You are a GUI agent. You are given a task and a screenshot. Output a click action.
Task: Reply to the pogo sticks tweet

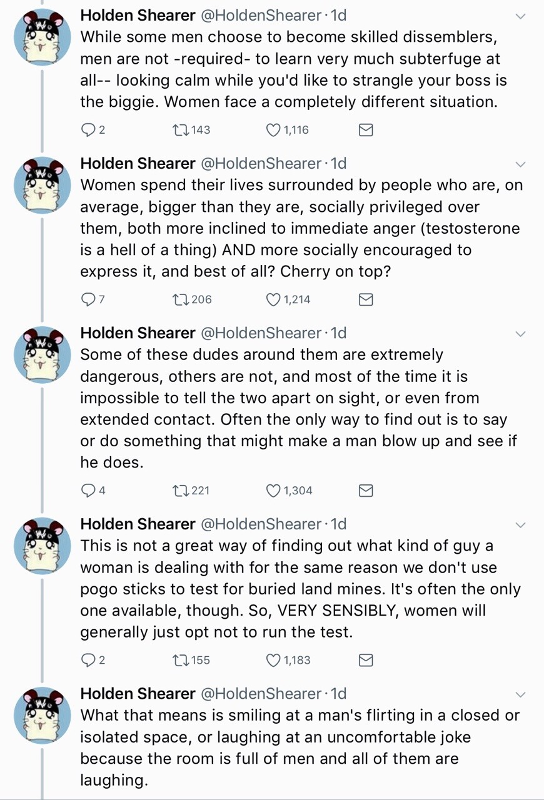(88, 661)
